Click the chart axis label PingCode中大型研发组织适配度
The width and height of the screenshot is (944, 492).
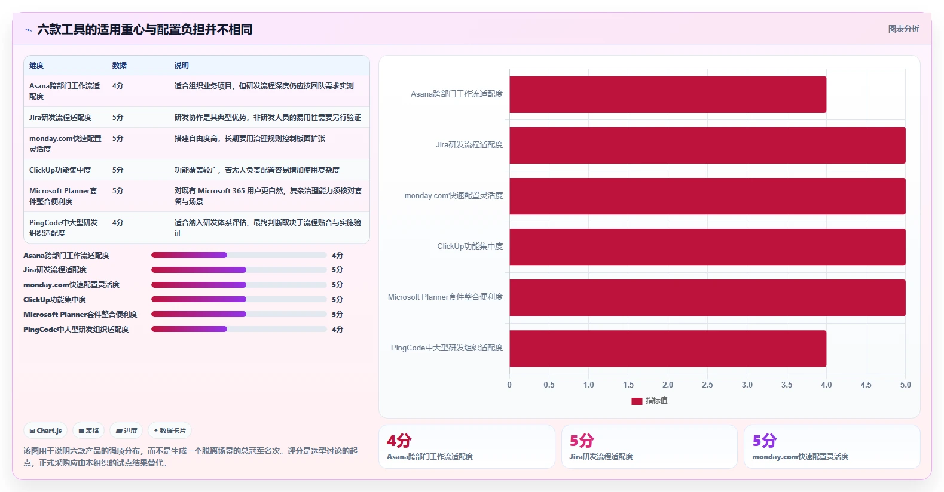tap(447, 348)
